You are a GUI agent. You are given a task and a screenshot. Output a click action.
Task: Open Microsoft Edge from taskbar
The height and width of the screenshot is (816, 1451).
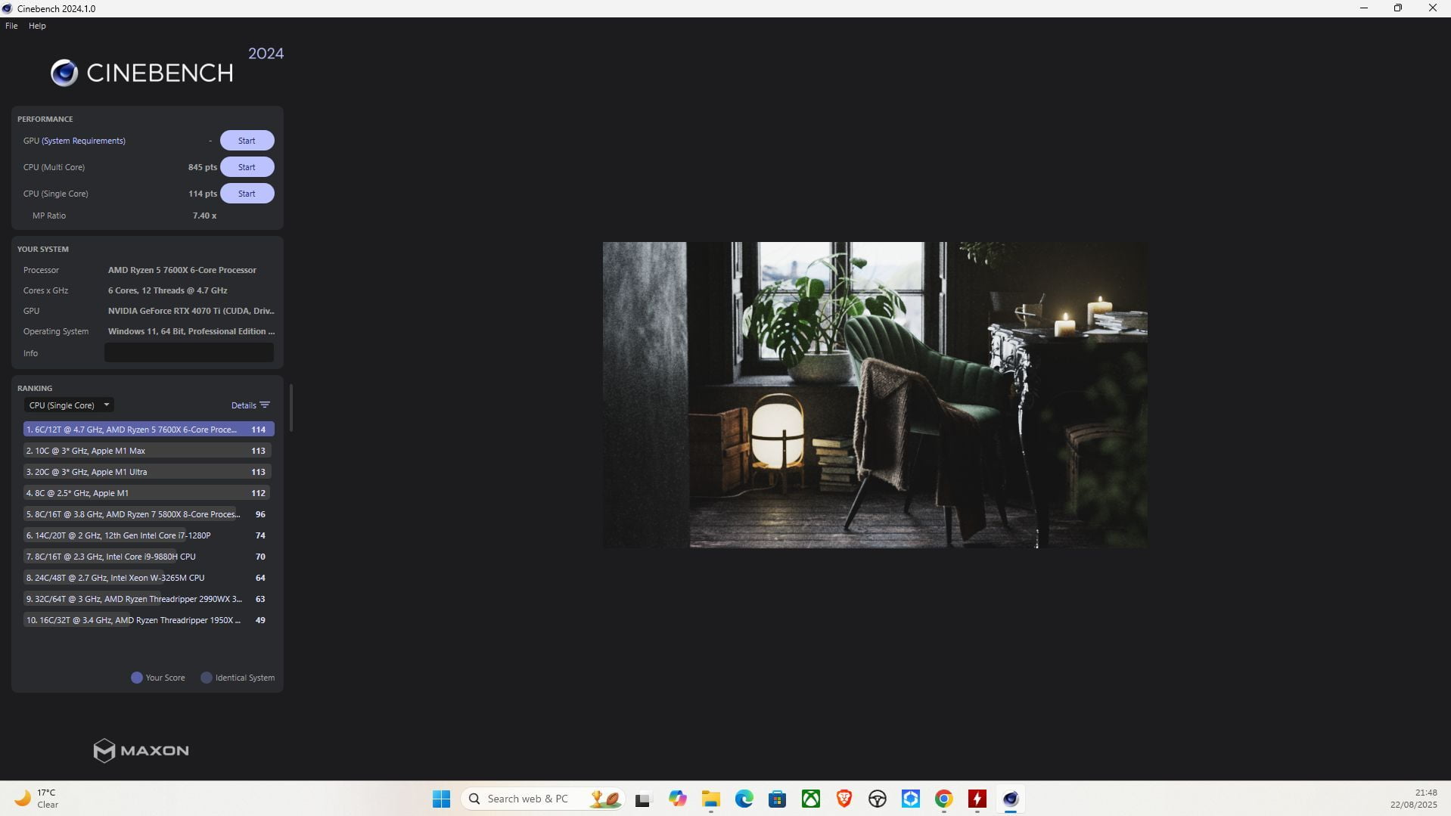[744, 799]
